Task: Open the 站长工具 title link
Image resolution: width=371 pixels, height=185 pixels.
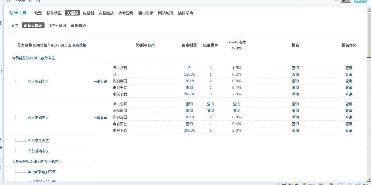Action: click(x=18, y=13)
